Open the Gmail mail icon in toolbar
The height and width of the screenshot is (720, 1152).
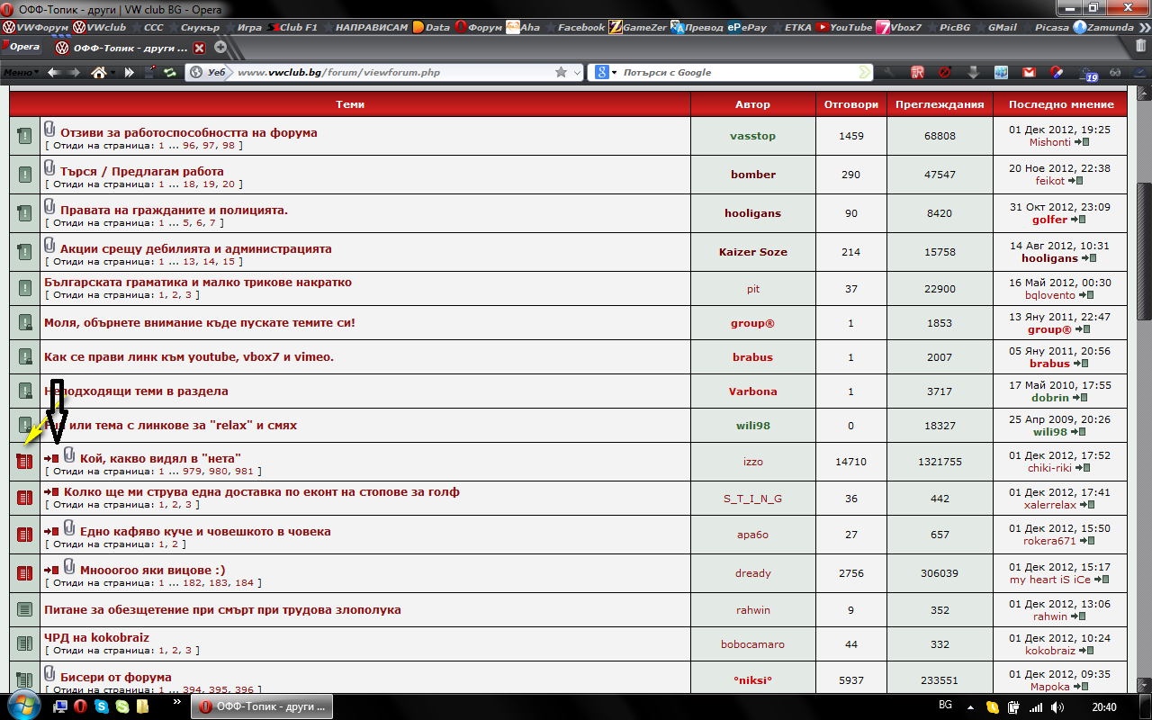(x=1028, y=72)
